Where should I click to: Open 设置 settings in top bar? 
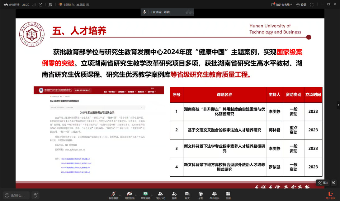[x=301, y=5]
